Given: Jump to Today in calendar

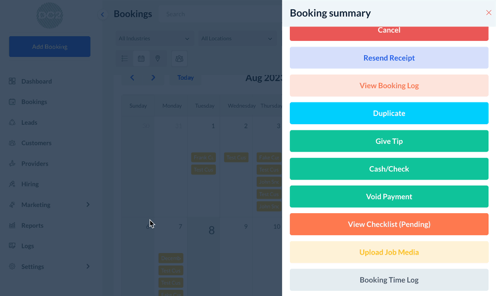Looking at the screenshot, I should pos(185,78).
